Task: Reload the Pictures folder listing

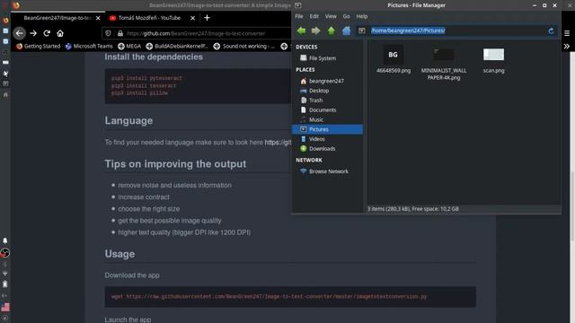Action: pyautogui.click(x=551, y=31)
